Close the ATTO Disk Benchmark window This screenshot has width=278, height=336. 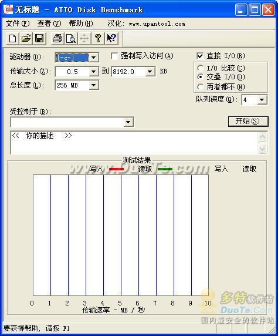[268, 10]
